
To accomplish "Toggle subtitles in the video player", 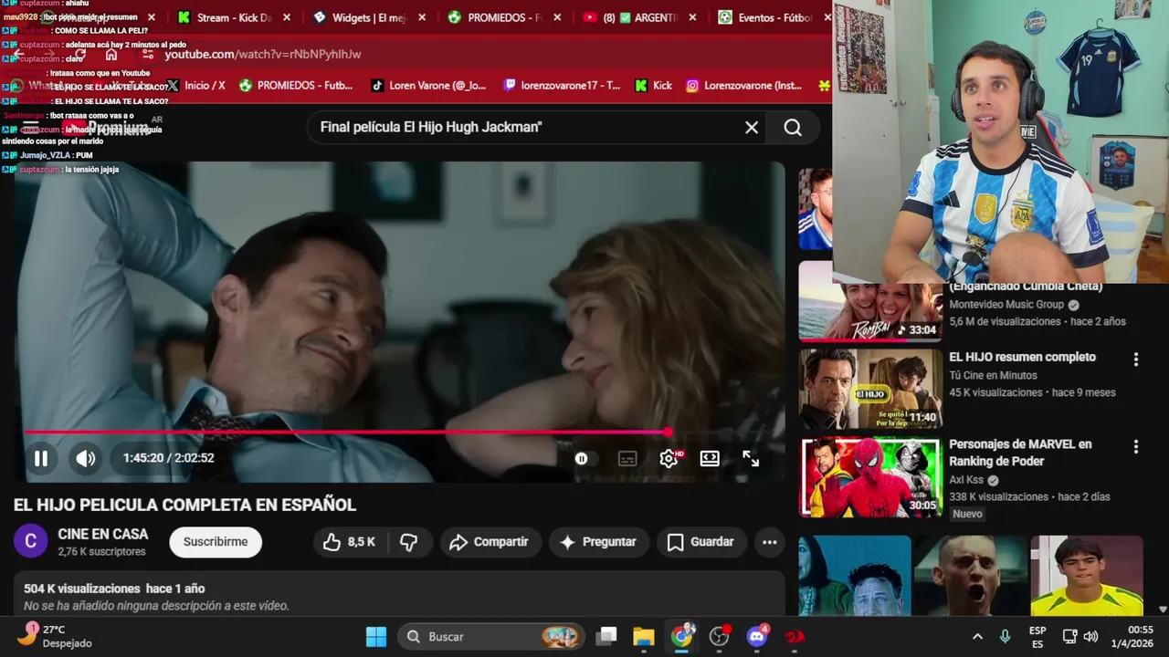I will point(627,459).
